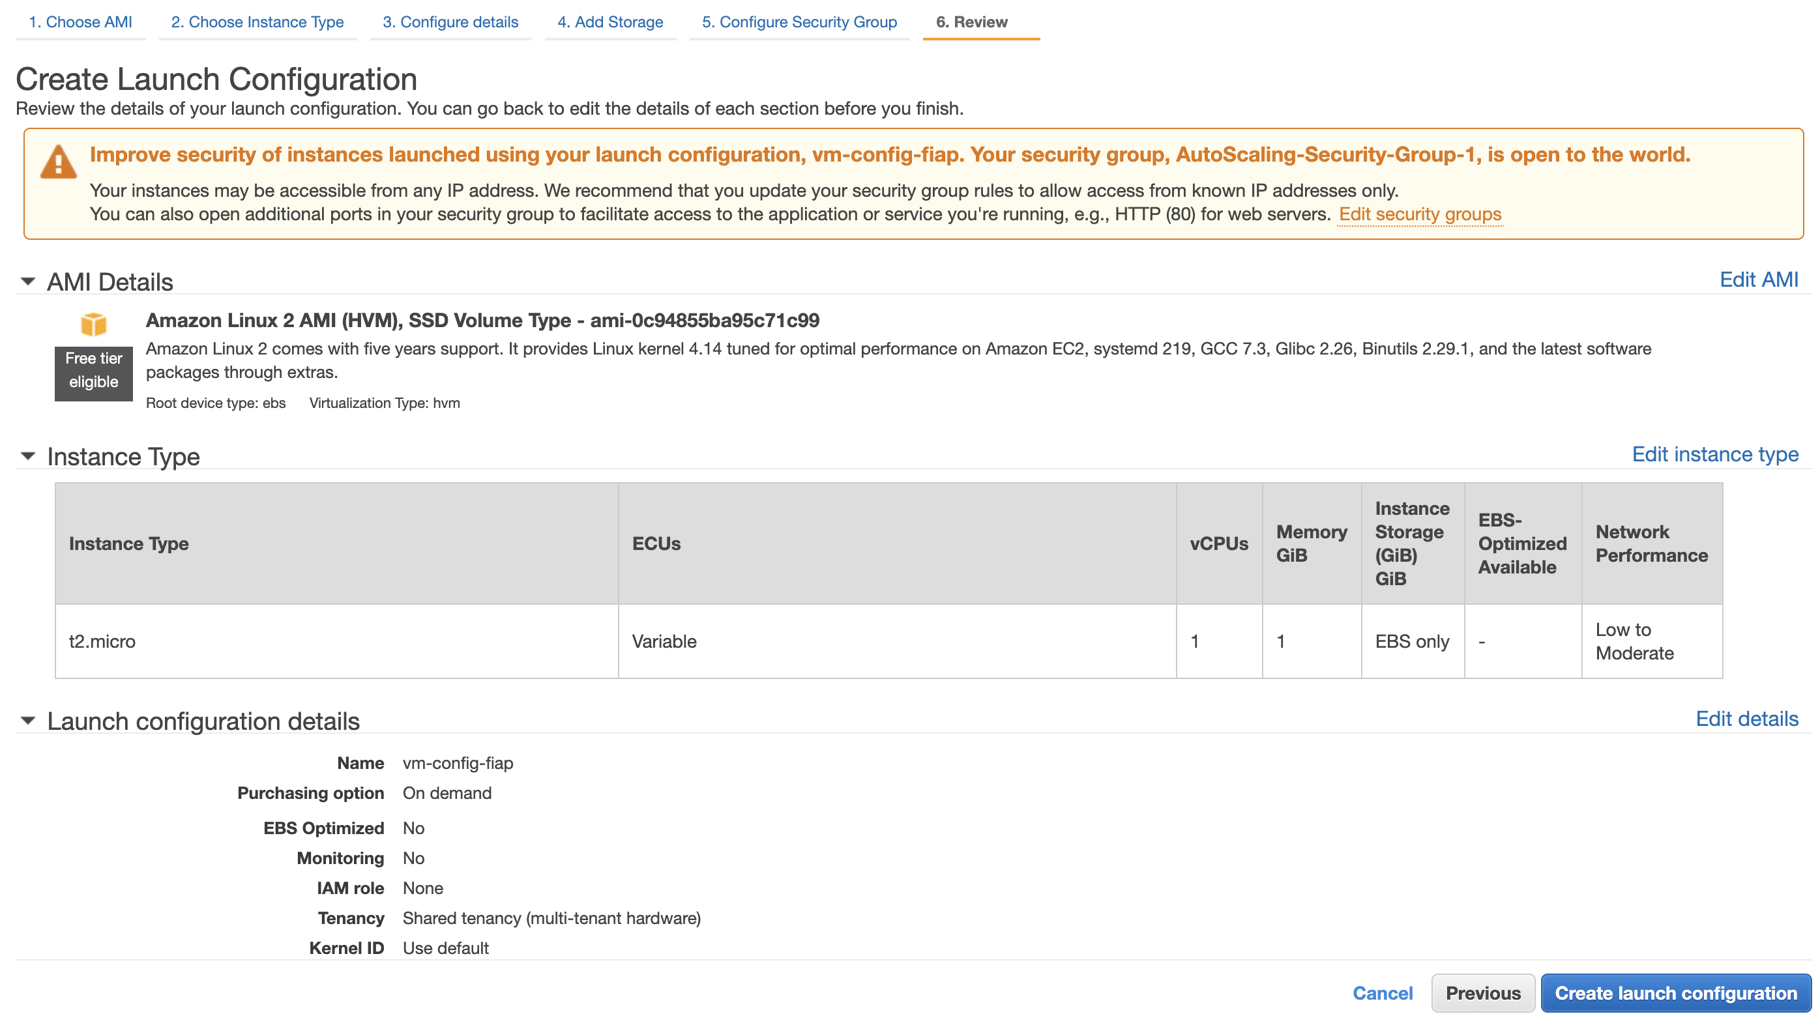Image resolution: width=1820 pixels, height=1027 pixels.
Task: Click the Previous button
Action: pos(1482,992)
